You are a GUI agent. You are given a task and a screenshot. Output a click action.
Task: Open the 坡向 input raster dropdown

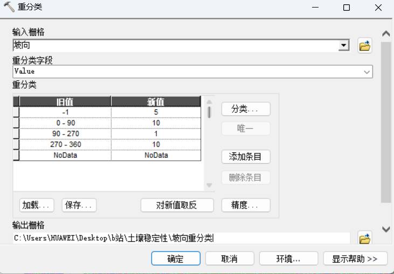[343, 46]
